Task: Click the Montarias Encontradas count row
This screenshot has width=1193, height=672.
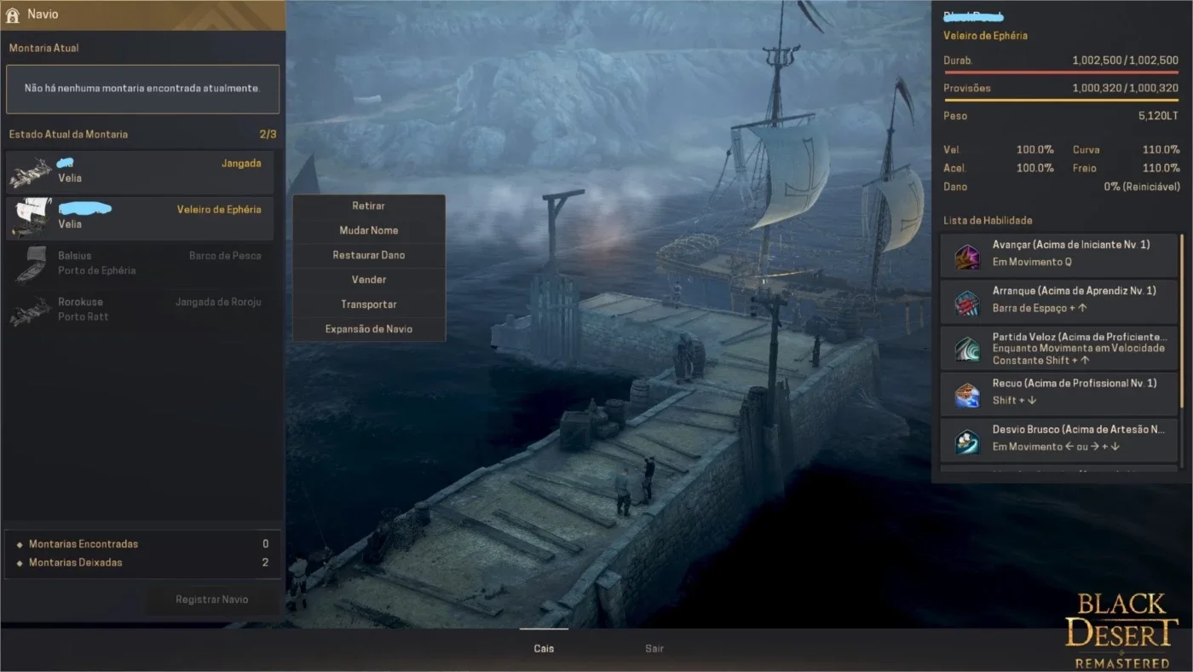Action: point(142,544)
